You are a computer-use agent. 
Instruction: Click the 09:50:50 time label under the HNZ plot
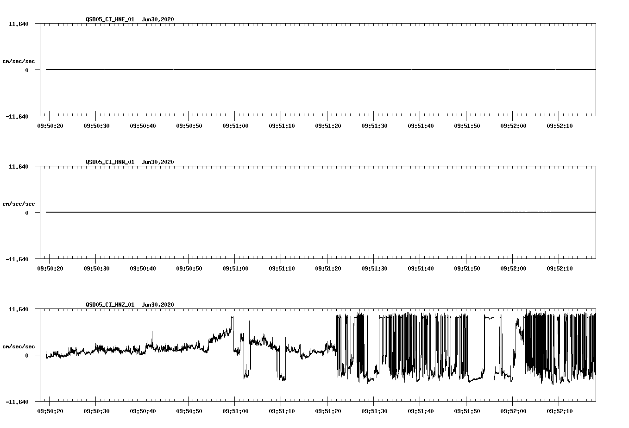[x=189, y=411]
